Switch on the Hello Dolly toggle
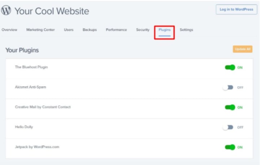The height and width of the screenshot is (165, 260). coord(228,127)
